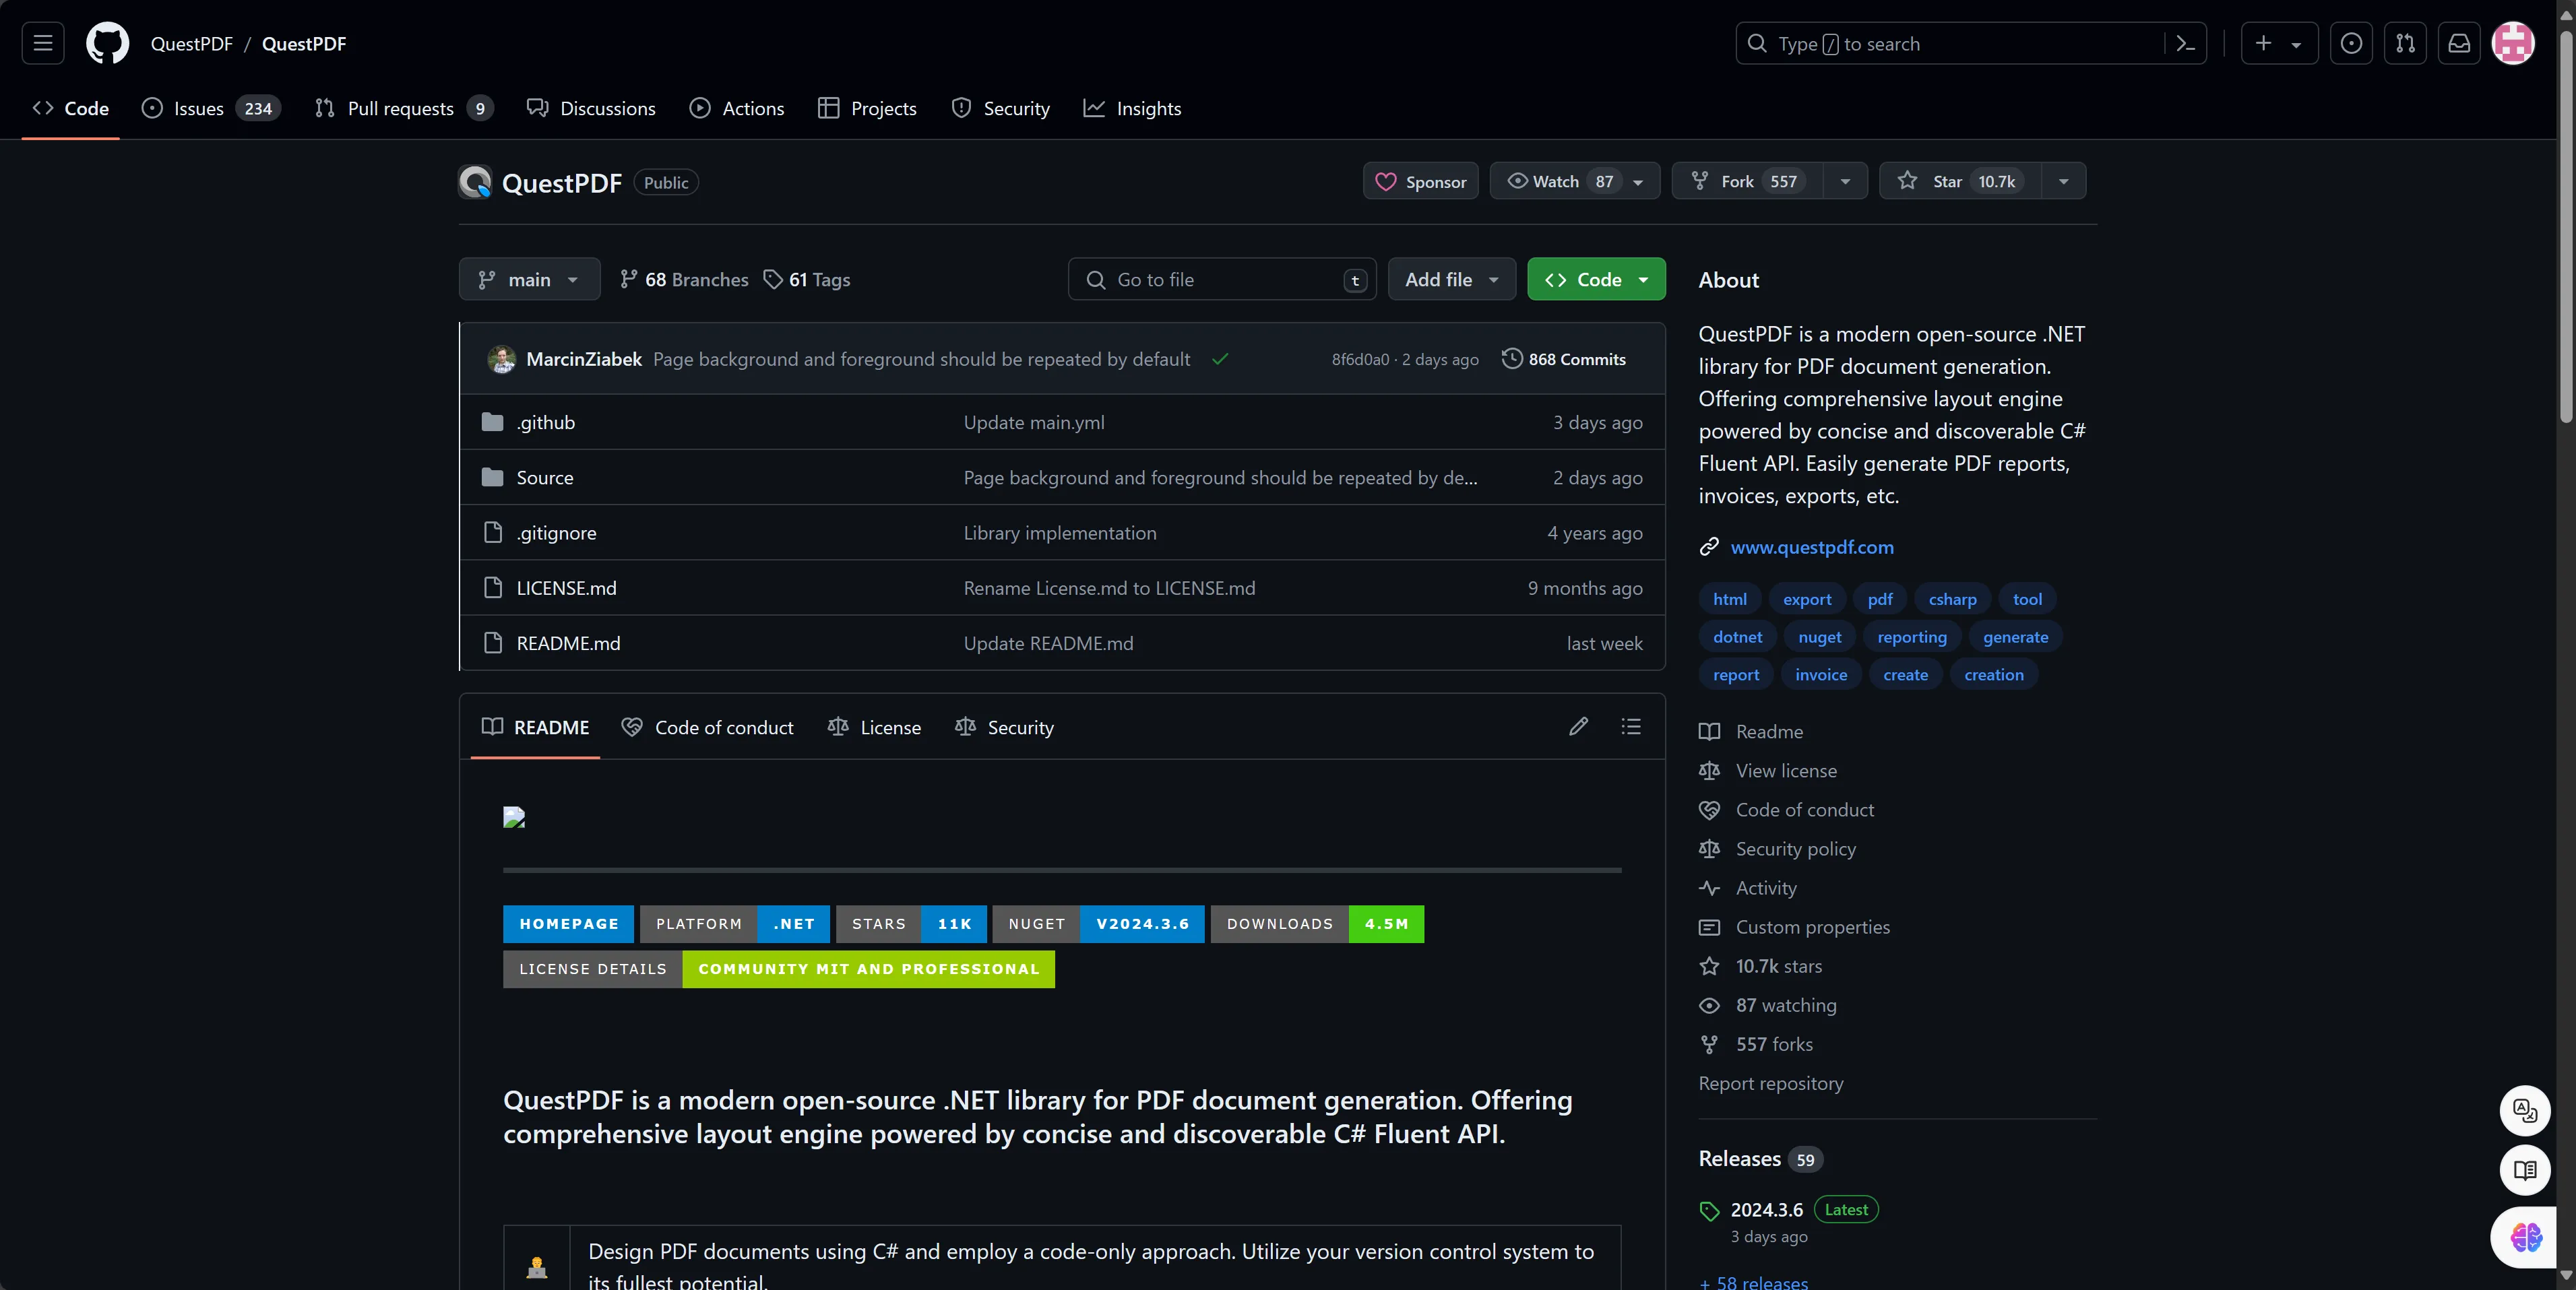This screenshot has width=2576, height=1290.
Task: Star the QuestPDF repository
Action: pos(1960,181)
